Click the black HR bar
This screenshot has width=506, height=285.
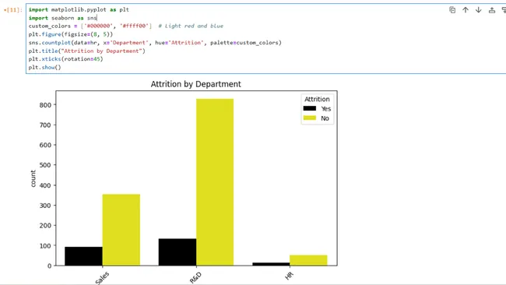click(x=271, y=264)
